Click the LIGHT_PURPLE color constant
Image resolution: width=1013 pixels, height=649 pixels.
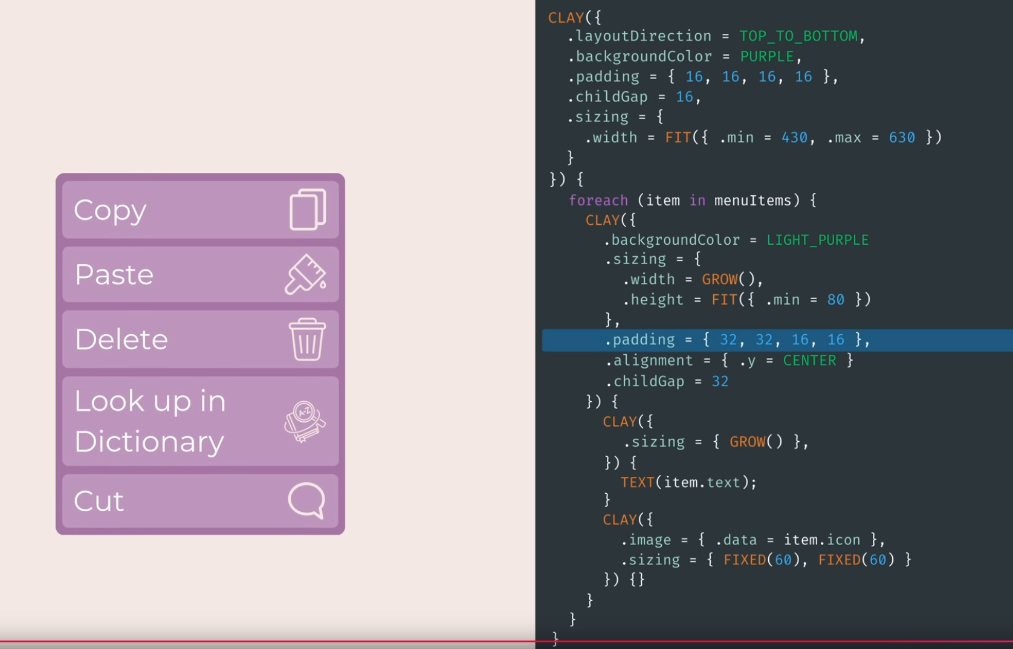pos(817,241)
